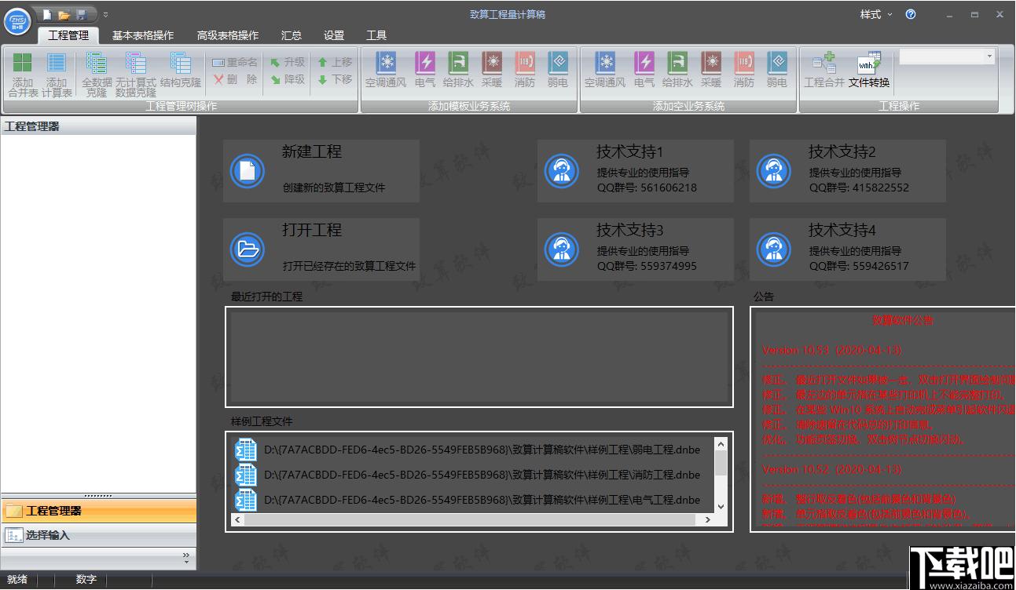The height and width of the screenshot is (590, 1016).
Task: Click the open folder quick-access icon
Action: pyautogui.click(x=64, y=14)
